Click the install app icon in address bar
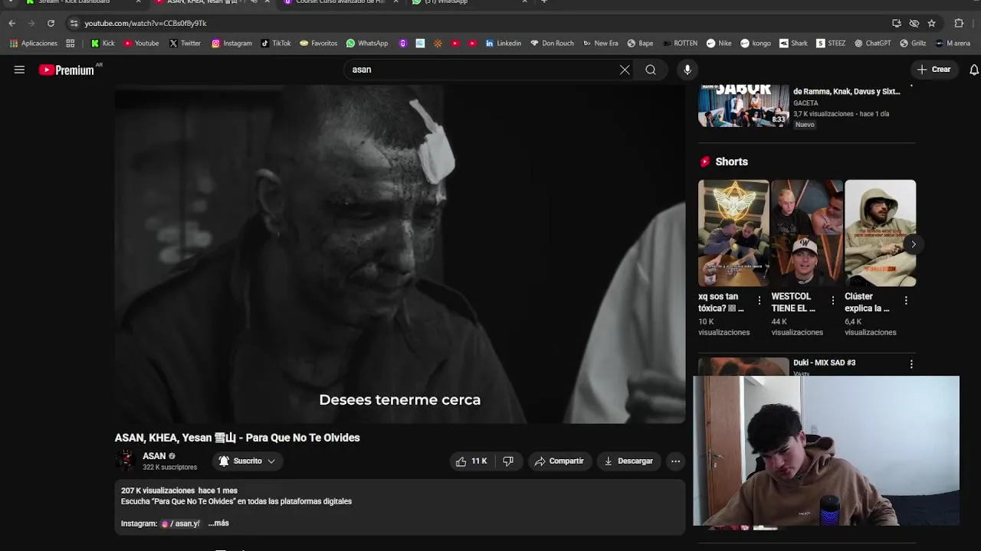Viewport: 981px width, 551px height. click(x=897, y=23)
